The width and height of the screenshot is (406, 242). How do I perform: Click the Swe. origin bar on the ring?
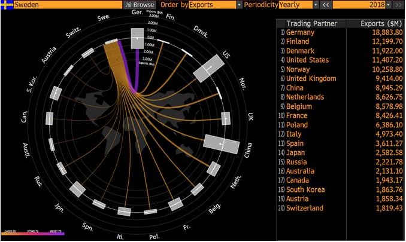pos(111,42)
